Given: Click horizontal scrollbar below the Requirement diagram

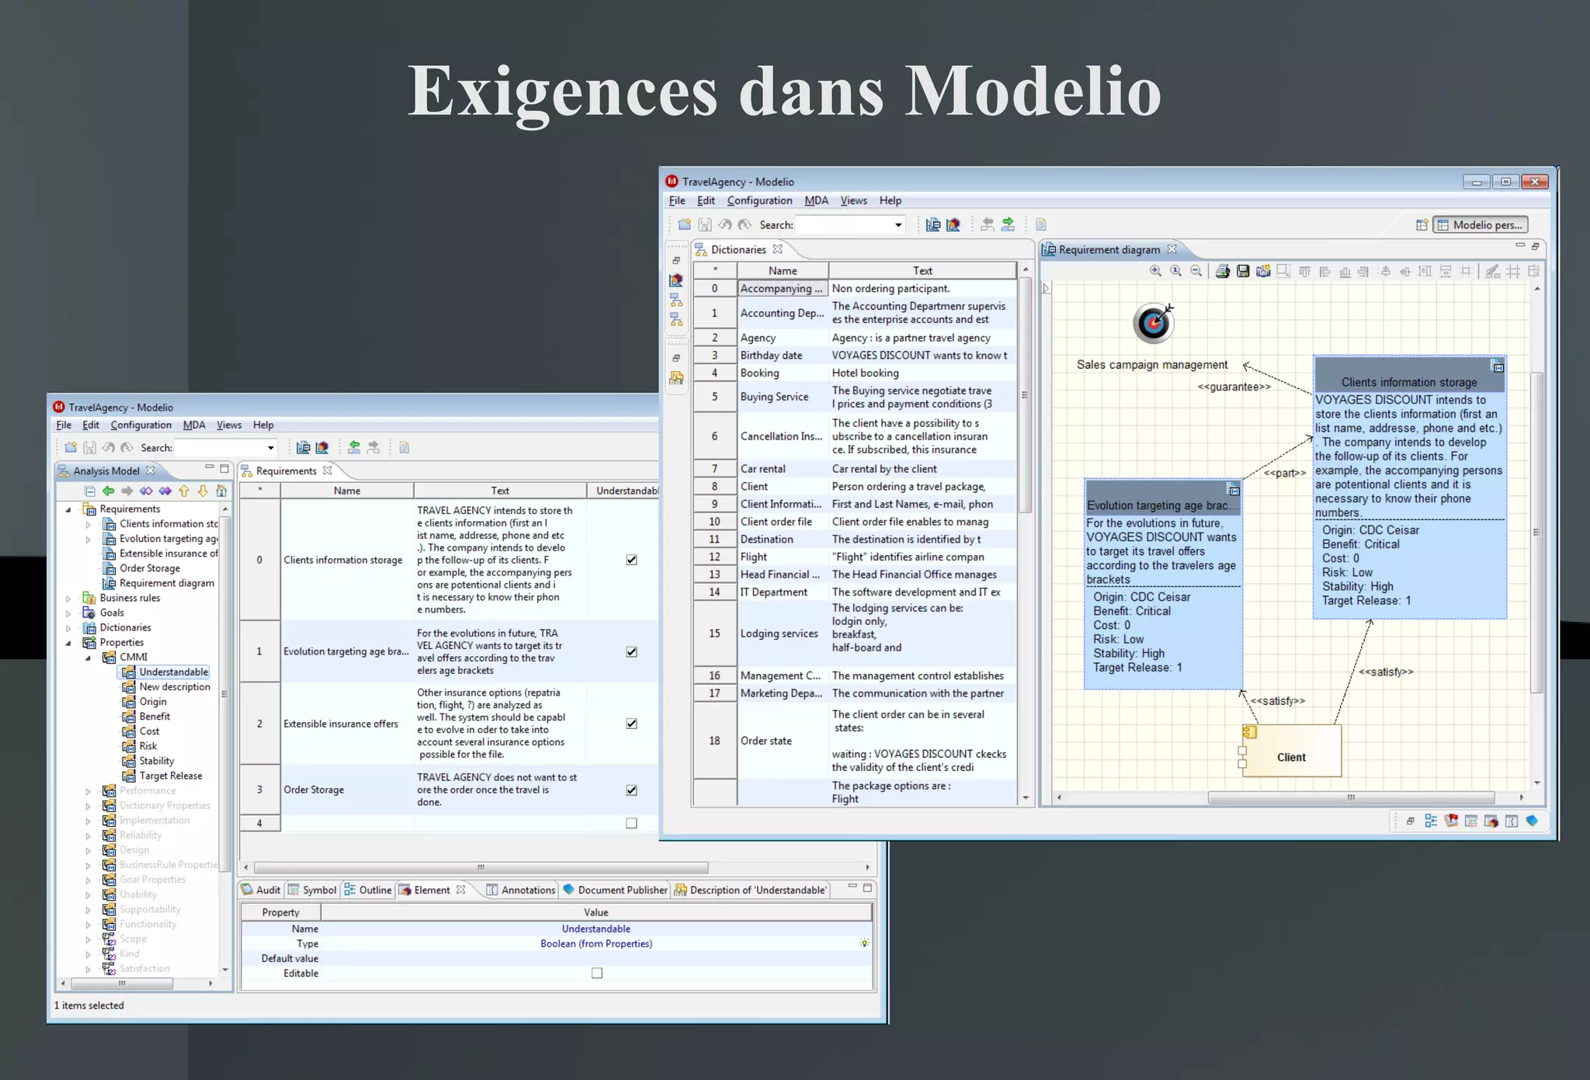Looking at the screenshot, I should [1351, 797].
